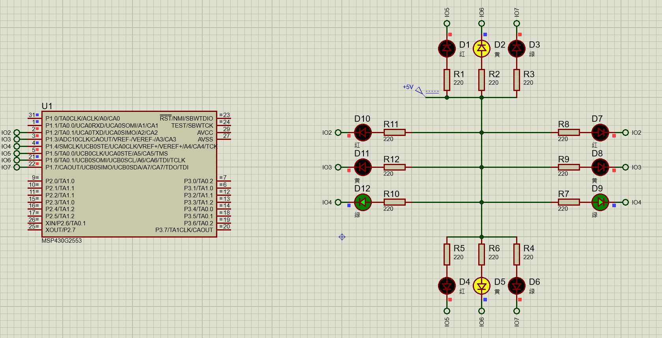Click the IO4 terminal right of D9
Screen dimensions: 662x338
pos(625,202)
